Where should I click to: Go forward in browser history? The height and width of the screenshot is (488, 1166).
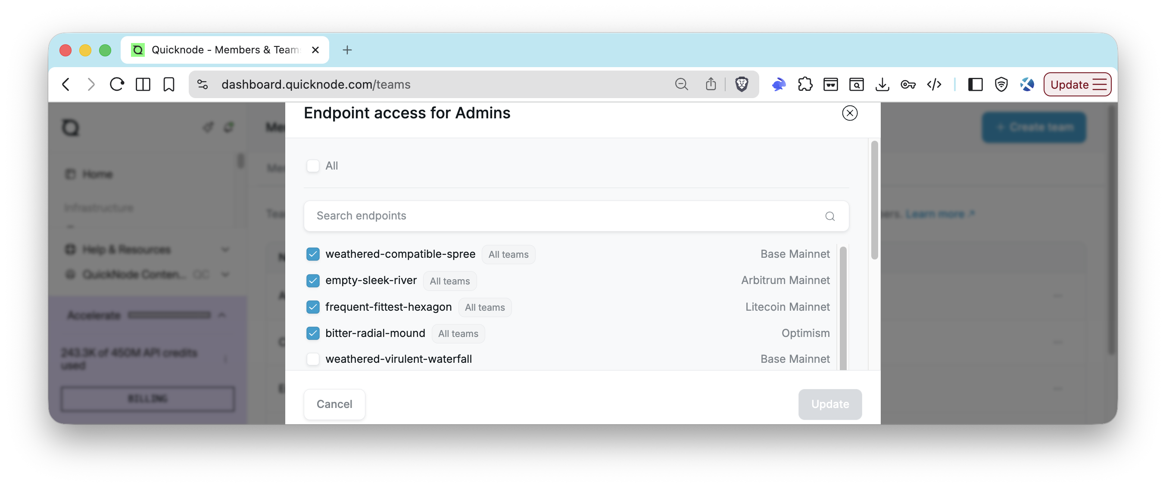tap(91, 84)
